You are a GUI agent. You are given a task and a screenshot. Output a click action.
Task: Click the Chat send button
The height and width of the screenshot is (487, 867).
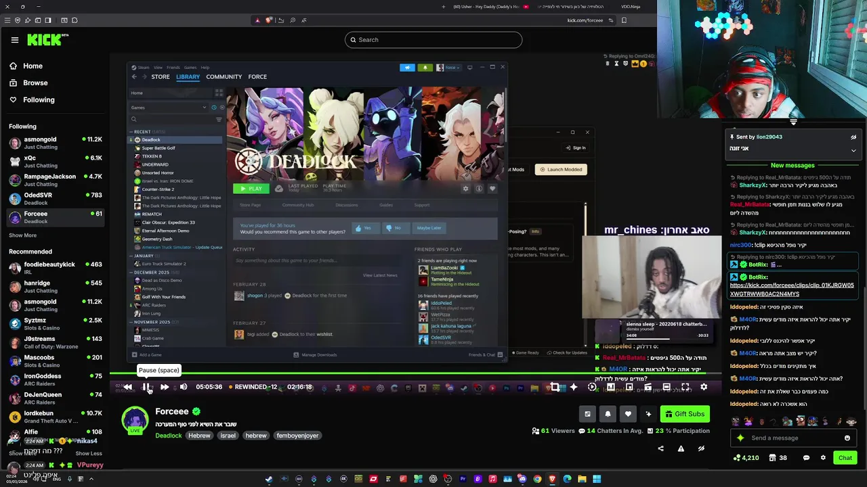click(x=845, y=458)
